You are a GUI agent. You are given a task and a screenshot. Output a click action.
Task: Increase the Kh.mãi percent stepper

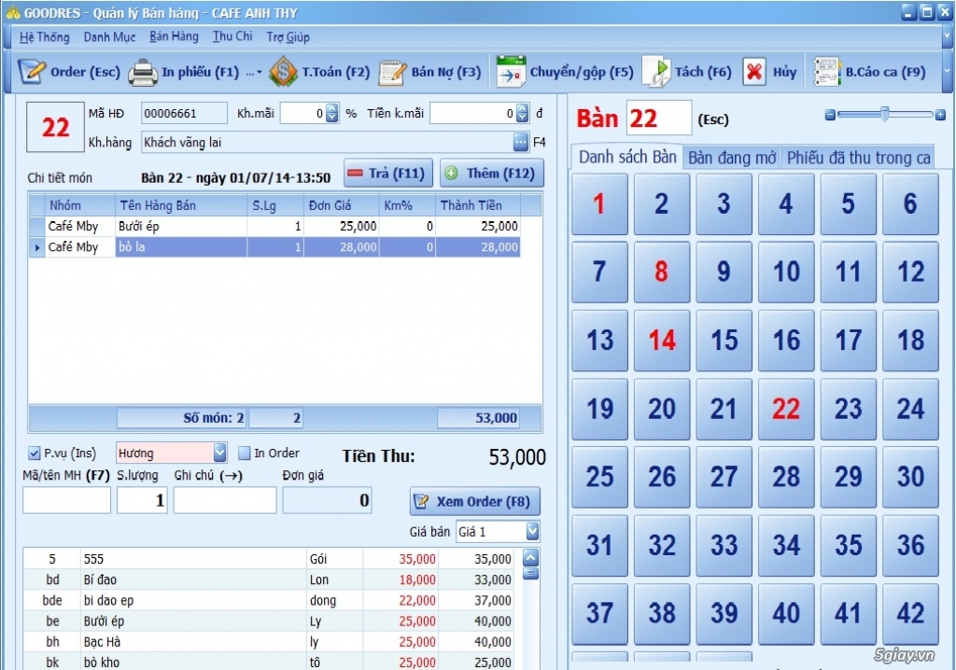coord(331,109)
